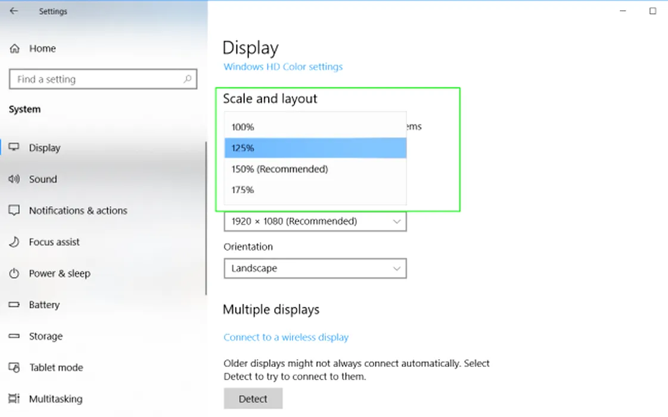This screenshot has width=668, height=417.
Task: Click the Focus assist moon icon
Action: point(14,242)
